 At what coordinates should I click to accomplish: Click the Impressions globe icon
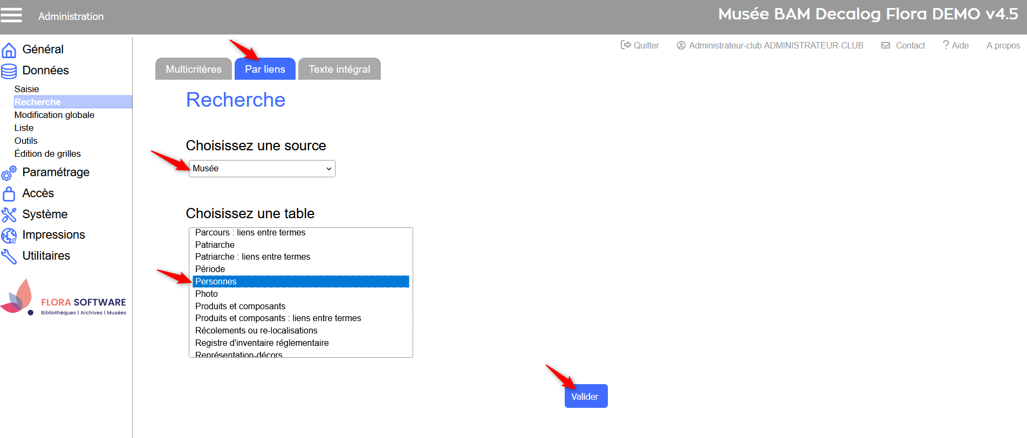click(x=9, y=235)
